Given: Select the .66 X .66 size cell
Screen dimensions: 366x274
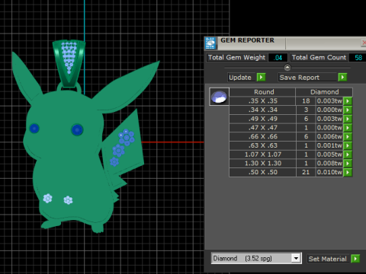Looking at the screenshot, I should pyautogui.click(x=263, y=136).
